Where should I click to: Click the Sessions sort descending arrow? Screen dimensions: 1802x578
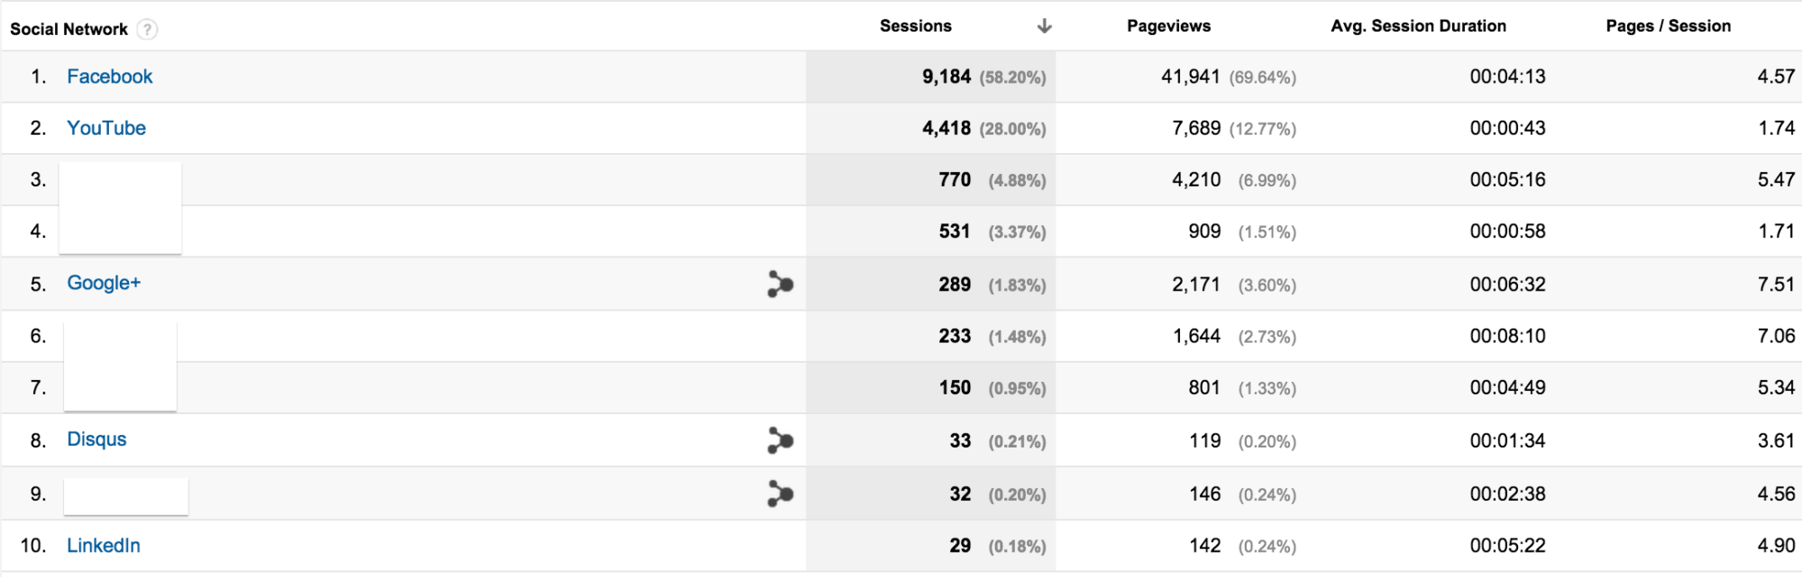tap(1044, 26)
